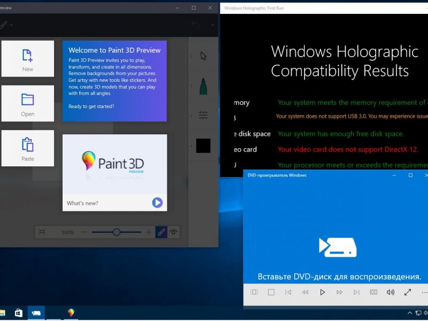Click the orange USB 3.0 warning message
428x321 pixels.
352,116
